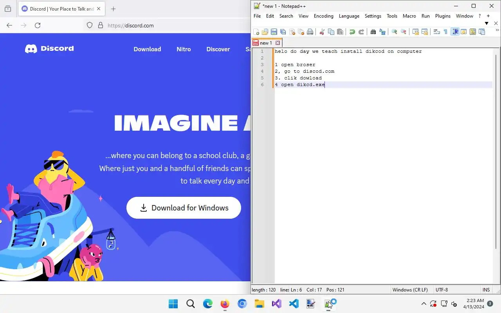Open the Nitro link in Discord navigation
The height and width of the screenshot is (313, 501).
(x=184, y=49)
